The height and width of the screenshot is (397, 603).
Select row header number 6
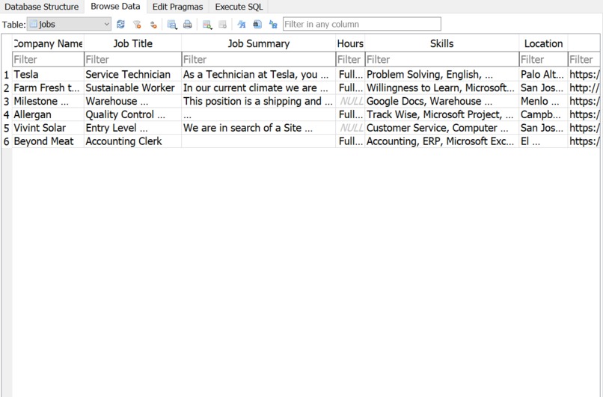(x=7, y=141)
